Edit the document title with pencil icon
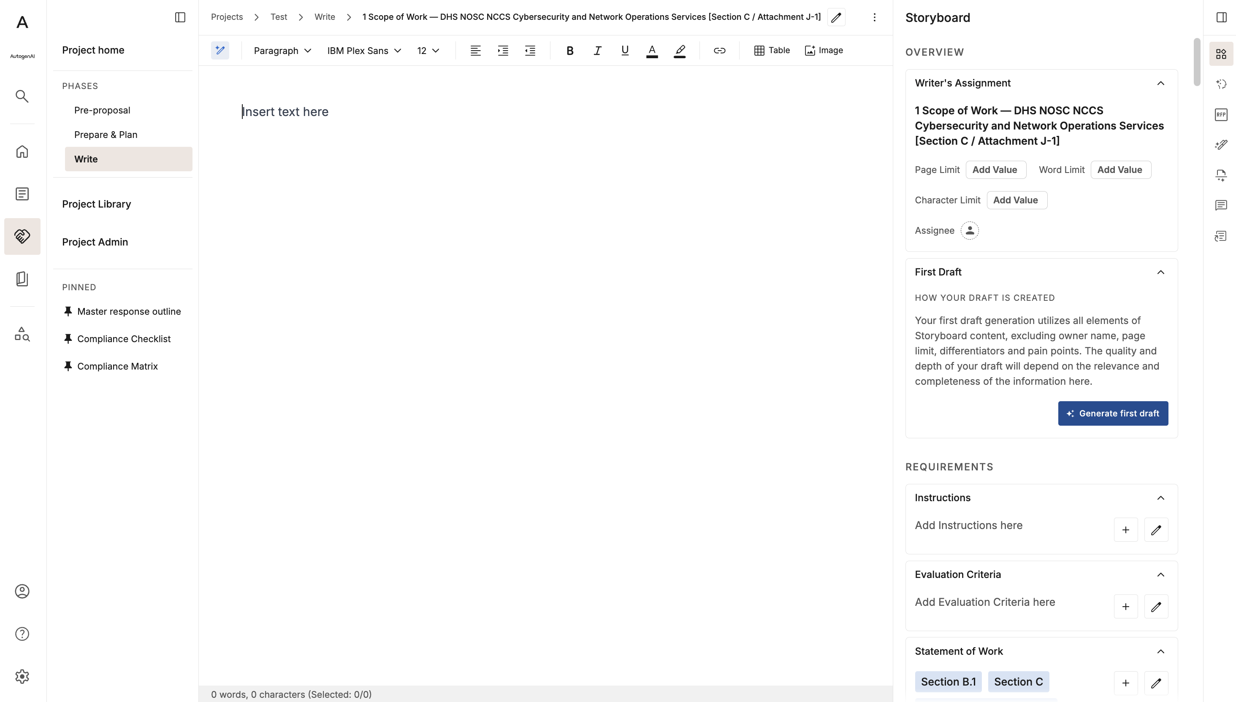This screenshot has width=1236, height=702. click(x=836, y=17)
